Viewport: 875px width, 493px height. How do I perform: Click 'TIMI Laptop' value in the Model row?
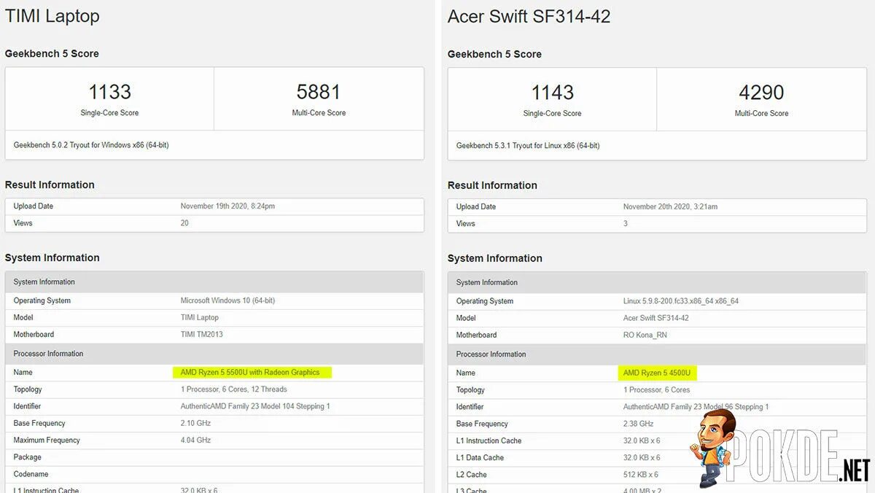click(x=200, y=317)
